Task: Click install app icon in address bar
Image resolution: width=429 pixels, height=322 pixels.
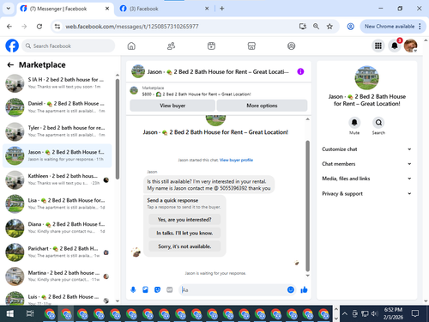Action: point(303,27)
